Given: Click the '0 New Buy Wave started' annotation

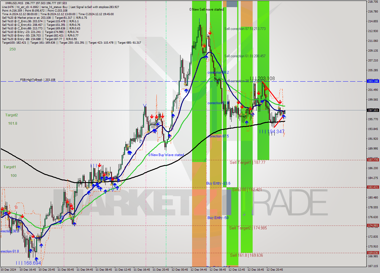Looking at the screenshot, I should point(166,155).
